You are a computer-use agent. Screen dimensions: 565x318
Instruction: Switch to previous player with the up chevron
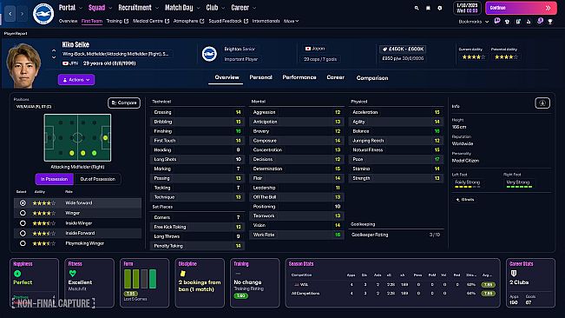pos(54,50)
